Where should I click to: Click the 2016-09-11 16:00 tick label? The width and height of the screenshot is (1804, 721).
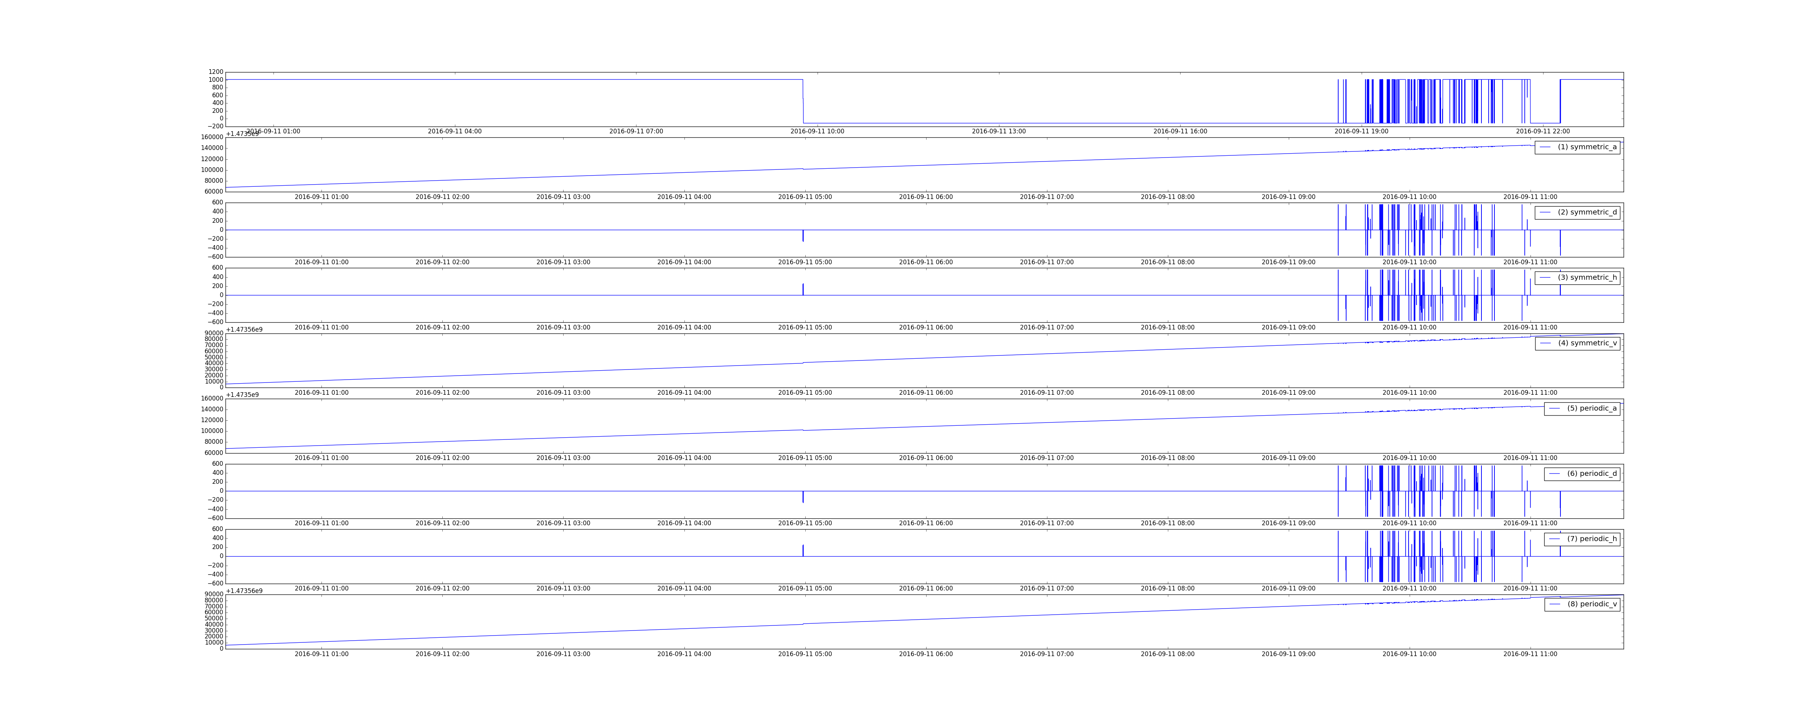click(1180, 132)
